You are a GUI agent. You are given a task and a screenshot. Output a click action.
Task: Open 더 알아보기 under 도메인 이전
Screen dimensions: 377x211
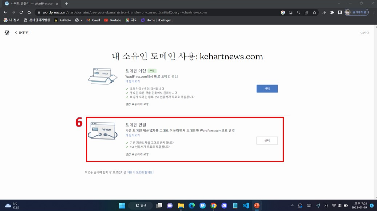(132, 81)
